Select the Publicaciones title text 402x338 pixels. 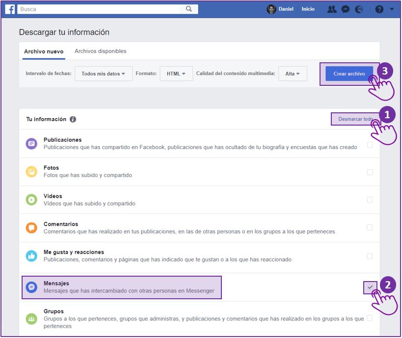62,140
